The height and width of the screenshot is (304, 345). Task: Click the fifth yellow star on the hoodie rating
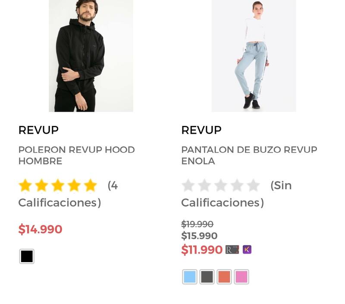tap(91, 186)
